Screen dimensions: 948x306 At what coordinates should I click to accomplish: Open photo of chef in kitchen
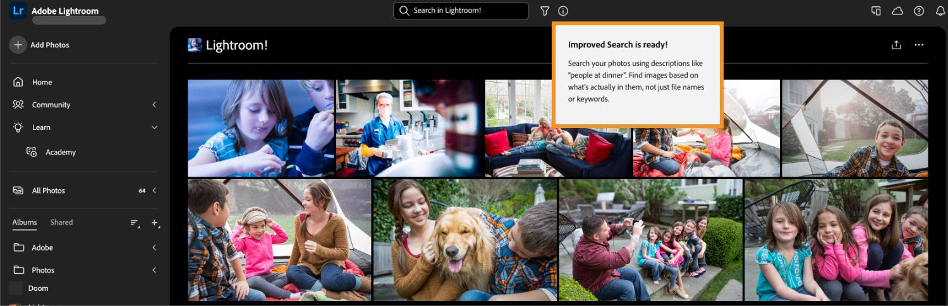tap(409, 128)
